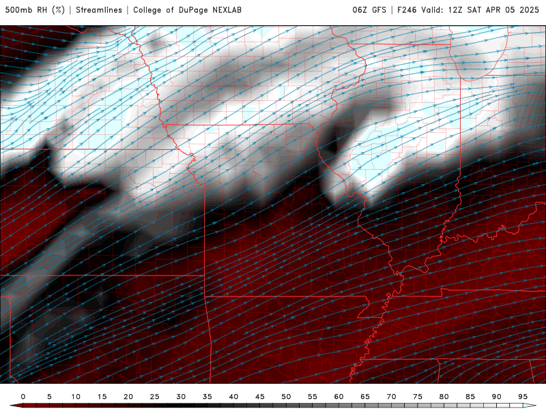This screenshot has width=546, height=409.
Task: Click the 85 value on the color scale
Action: click(470, 397)
